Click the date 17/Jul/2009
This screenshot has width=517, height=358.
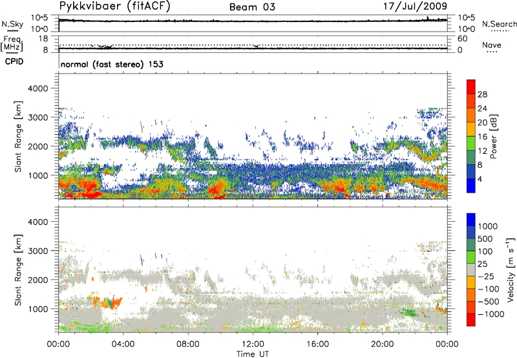click(415, 6)
